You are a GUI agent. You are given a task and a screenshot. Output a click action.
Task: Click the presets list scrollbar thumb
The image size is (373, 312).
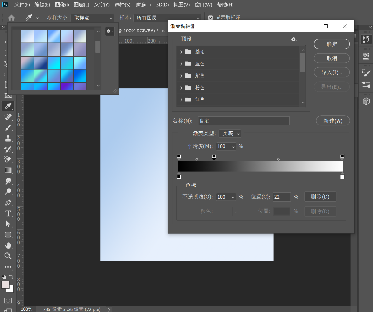tap(303, 62)
